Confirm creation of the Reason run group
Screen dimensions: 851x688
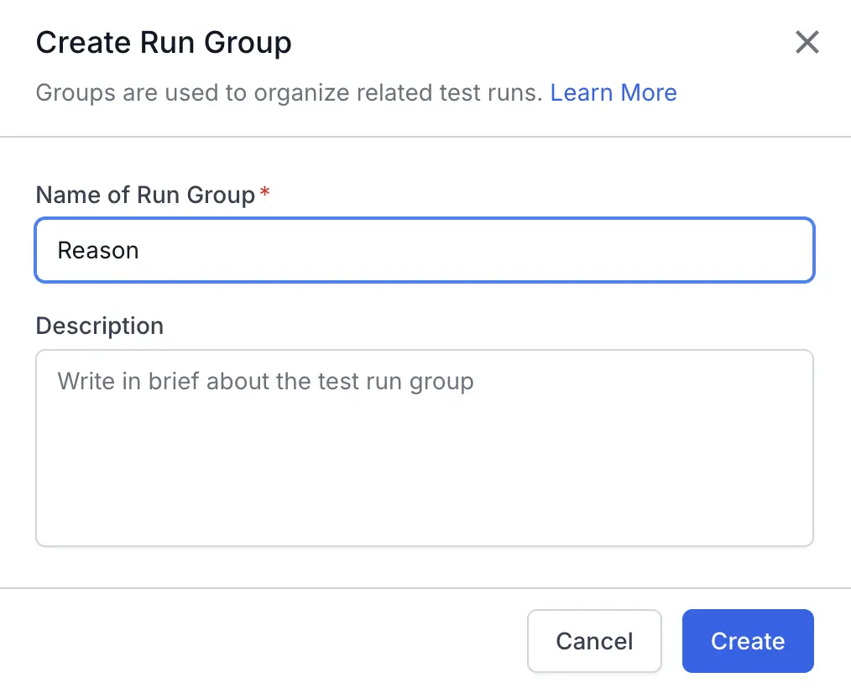[747, 640]
